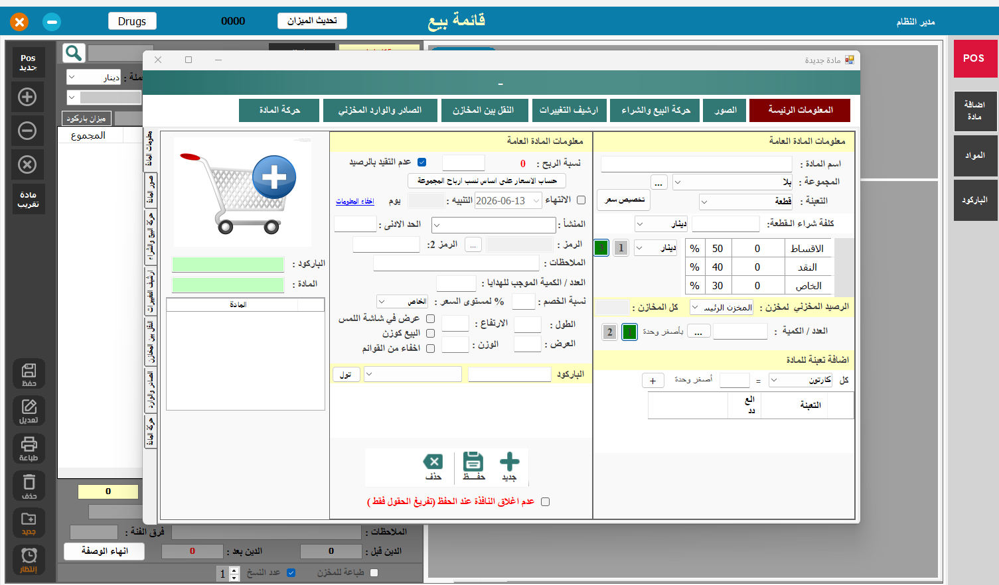This screenshot has height=585, width=999.
Task: Click the green plus جديد icon in dialog
Action: coord(509,466)
